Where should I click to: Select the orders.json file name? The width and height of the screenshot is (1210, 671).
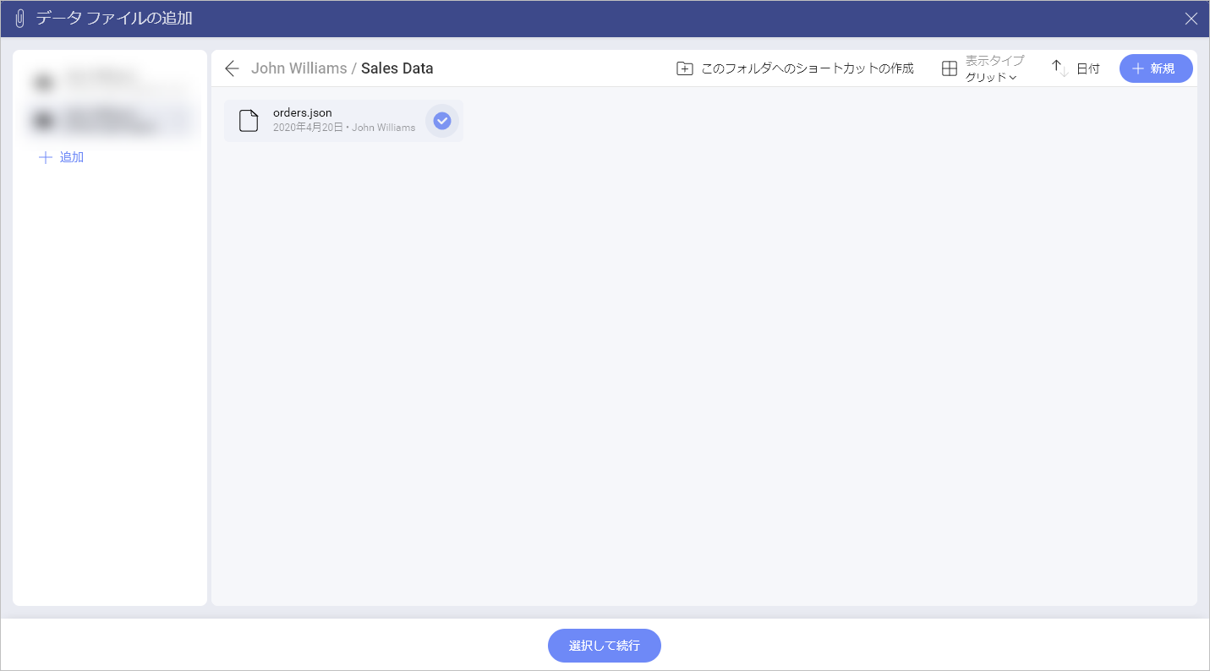click(x=302, y=112)
